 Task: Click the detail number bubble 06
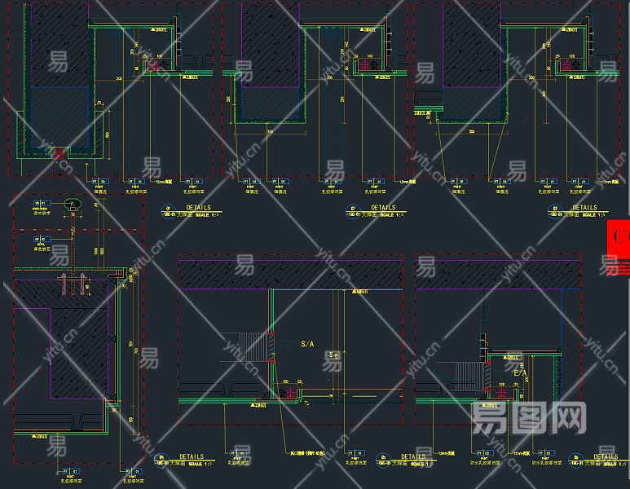click(575, 460)
